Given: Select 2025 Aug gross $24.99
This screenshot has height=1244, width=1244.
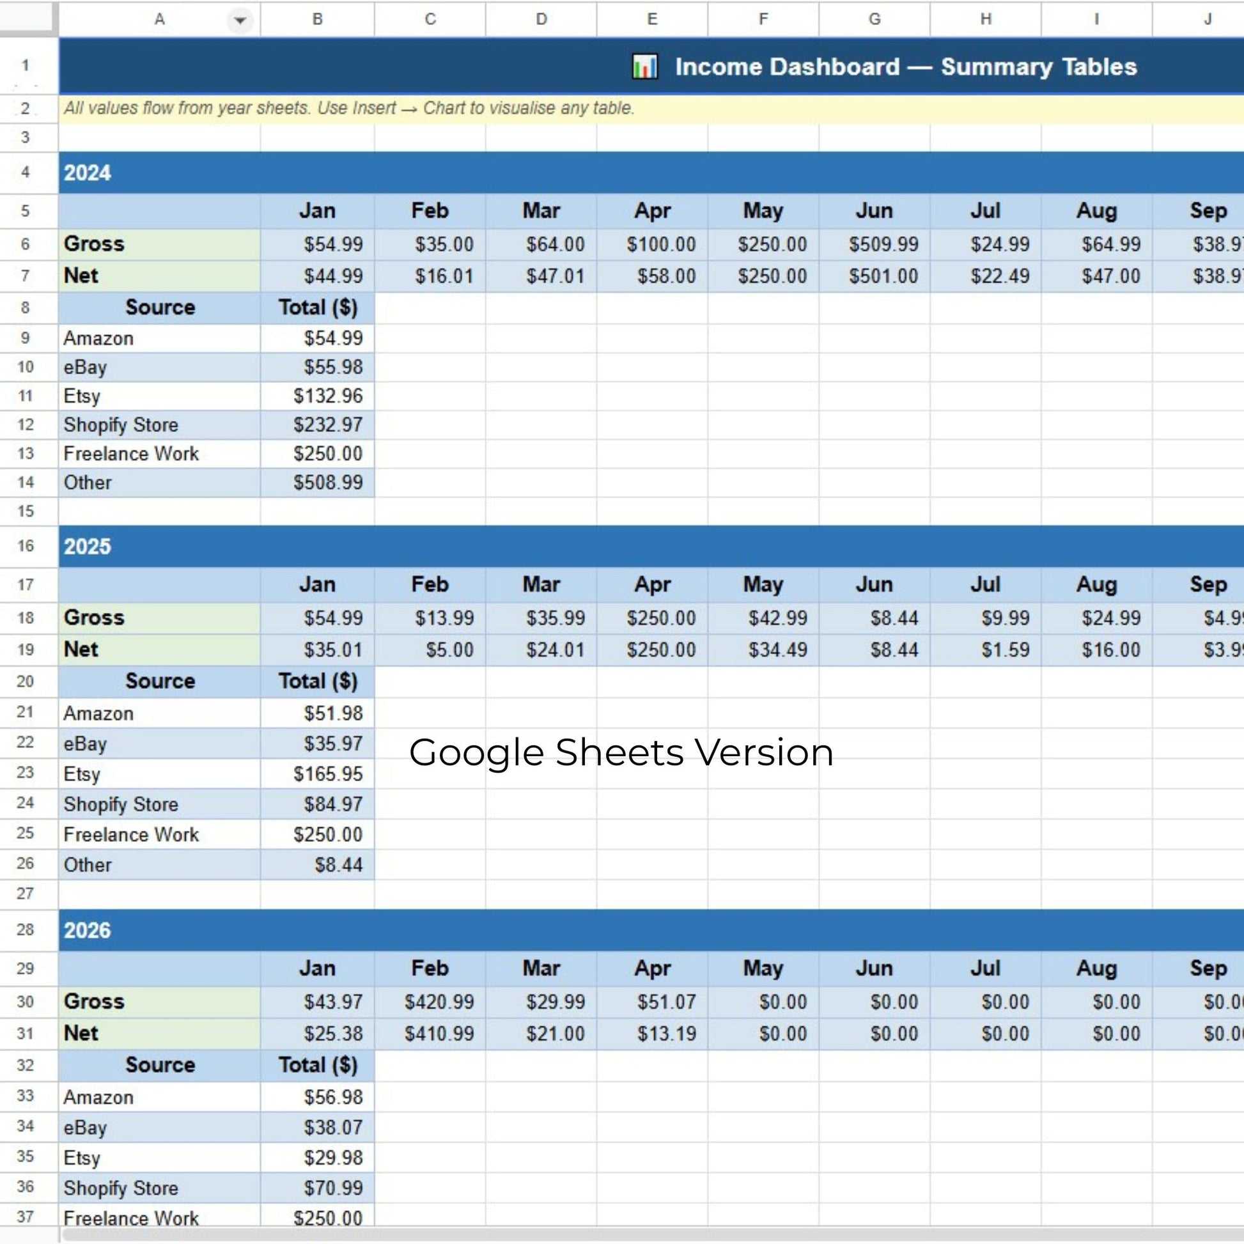Looking at the screenshot, I should pyautogui.click(x=1097, y=618).
